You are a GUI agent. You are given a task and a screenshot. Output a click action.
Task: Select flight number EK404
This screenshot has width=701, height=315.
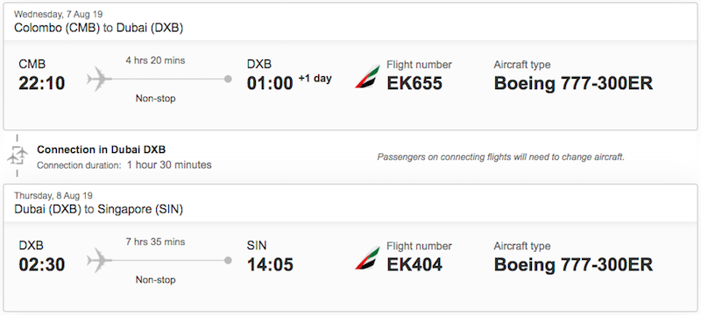[x=414, y=264]
